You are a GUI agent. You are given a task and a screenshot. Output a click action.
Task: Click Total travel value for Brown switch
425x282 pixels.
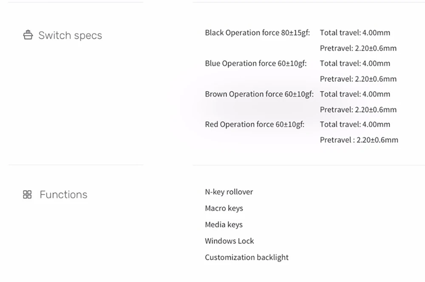point(355,94)
